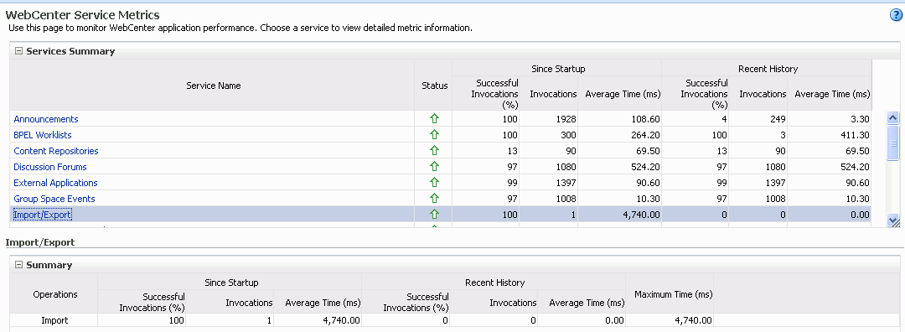Click the Group Space Events status arrow

434,199
